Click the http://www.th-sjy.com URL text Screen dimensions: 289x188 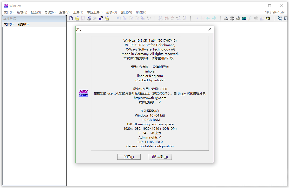pyautogui.click(x=150, y=98)
